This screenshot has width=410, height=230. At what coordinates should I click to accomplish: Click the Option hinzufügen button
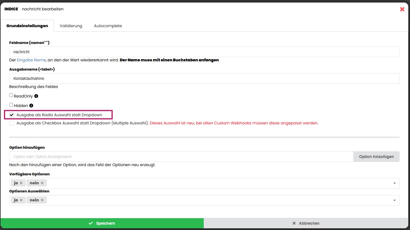tap(376, 157)
